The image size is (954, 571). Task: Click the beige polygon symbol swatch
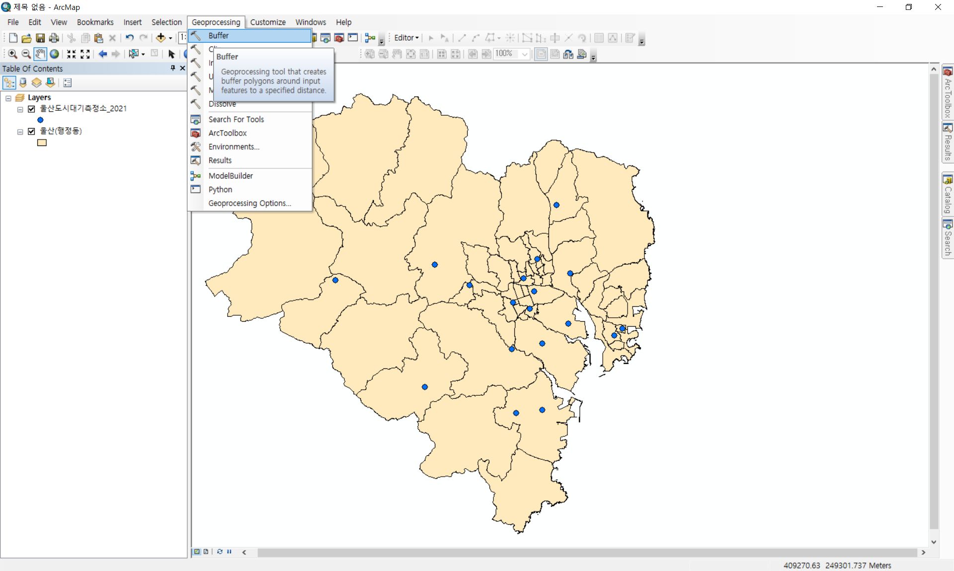click(x=42, y=143)
